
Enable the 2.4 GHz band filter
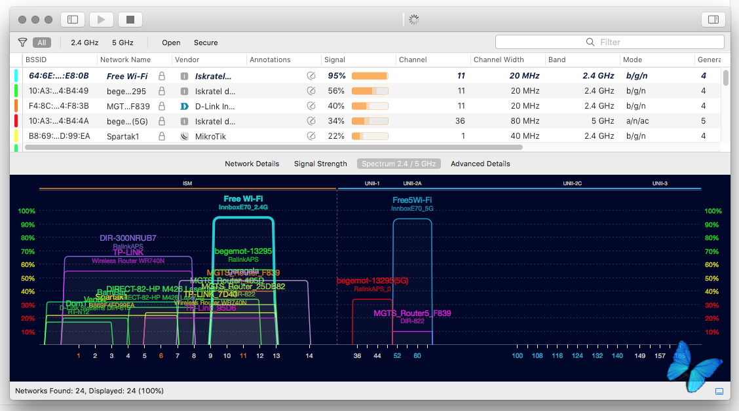point(85,43)
